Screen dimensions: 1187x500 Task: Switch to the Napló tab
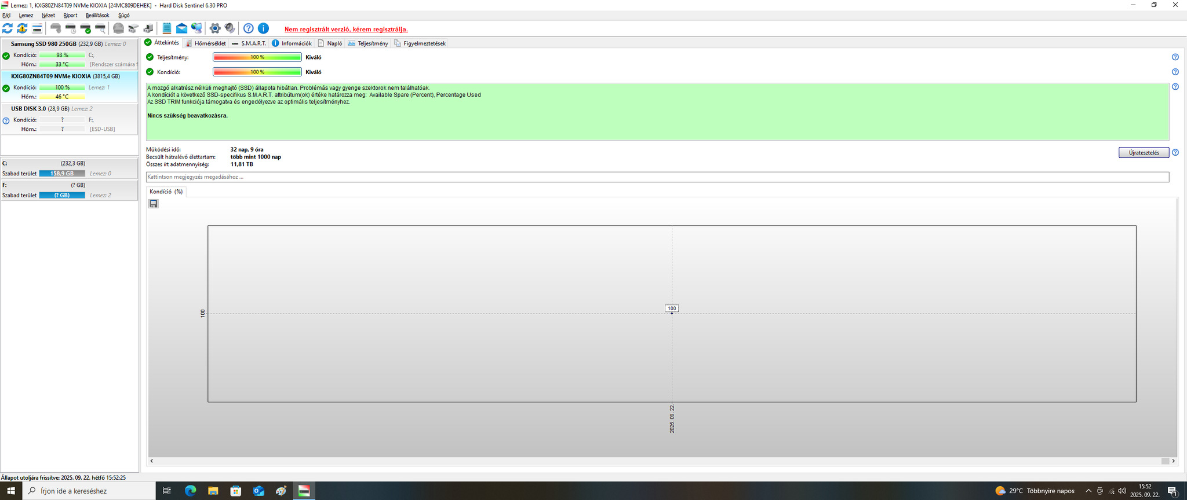330,43
